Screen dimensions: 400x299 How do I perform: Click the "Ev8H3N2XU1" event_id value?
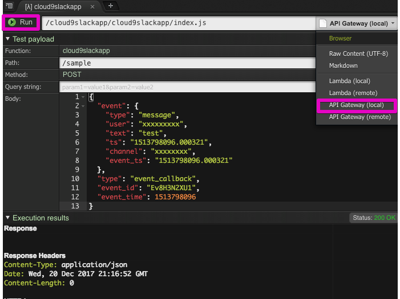coord(171,188)
